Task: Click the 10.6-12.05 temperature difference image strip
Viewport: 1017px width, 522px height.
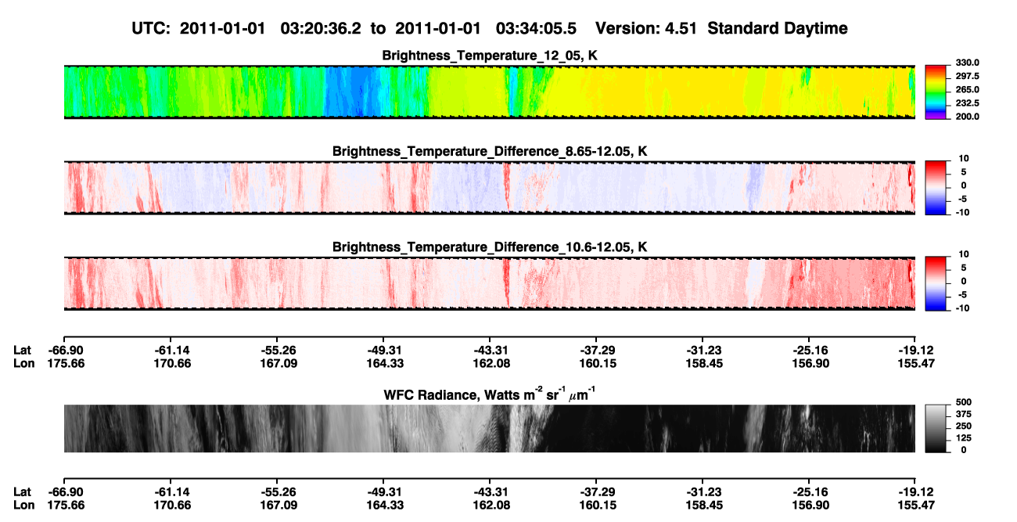Action: point(489,283)
